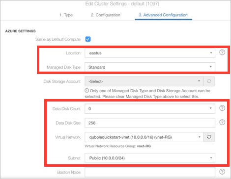This screenshot has height=179, width=231.
Task: Switch to the 2. Configuration tab
Action: (106, 15)
